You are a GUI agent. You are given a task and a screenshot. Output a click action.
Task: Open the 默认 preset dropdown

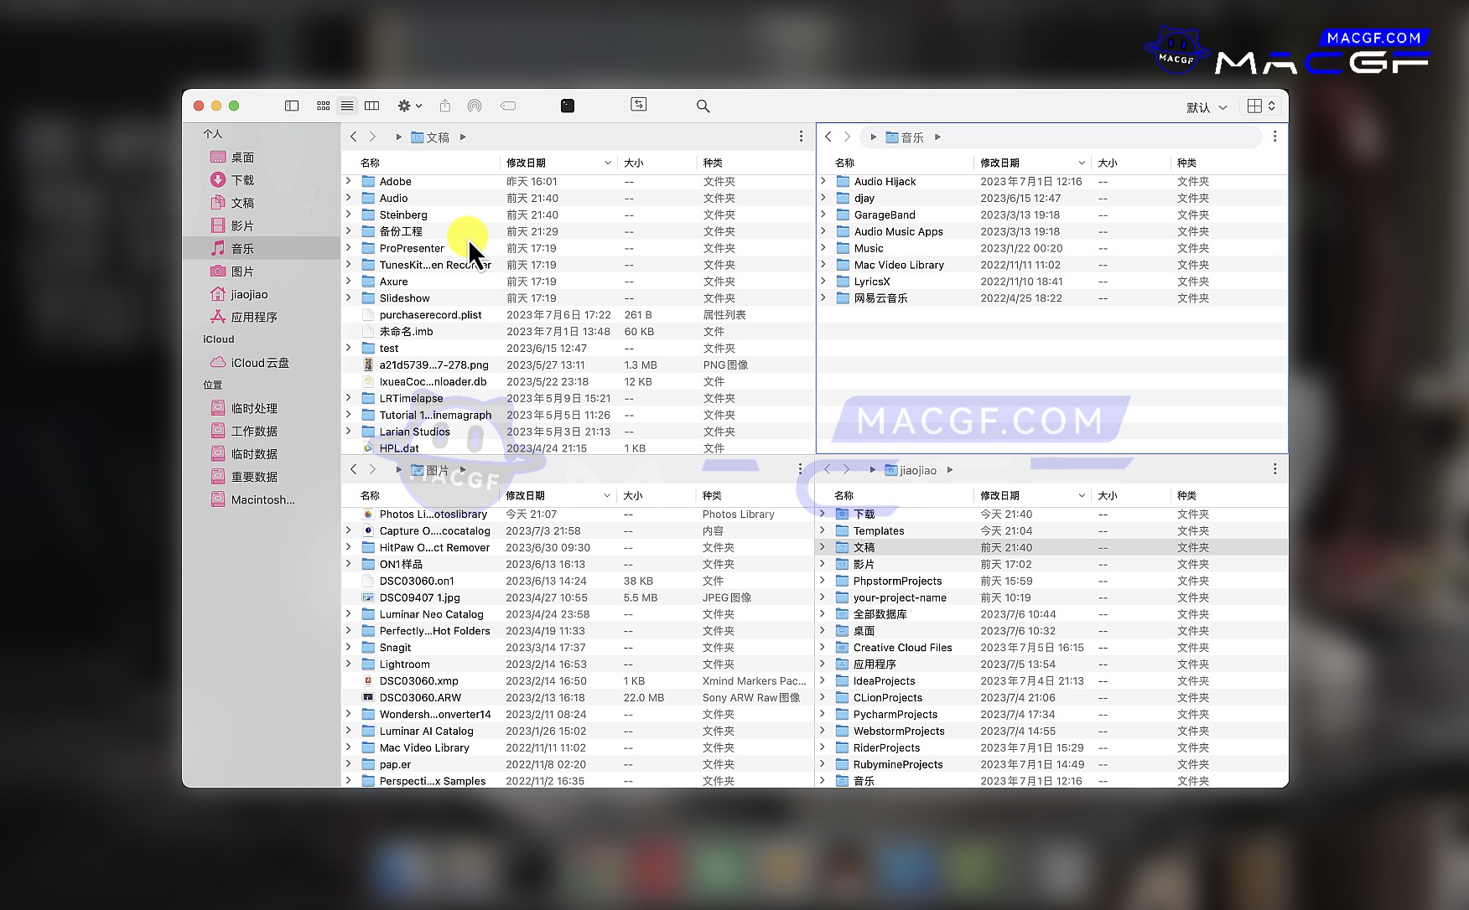click(x=1206, y=107)
